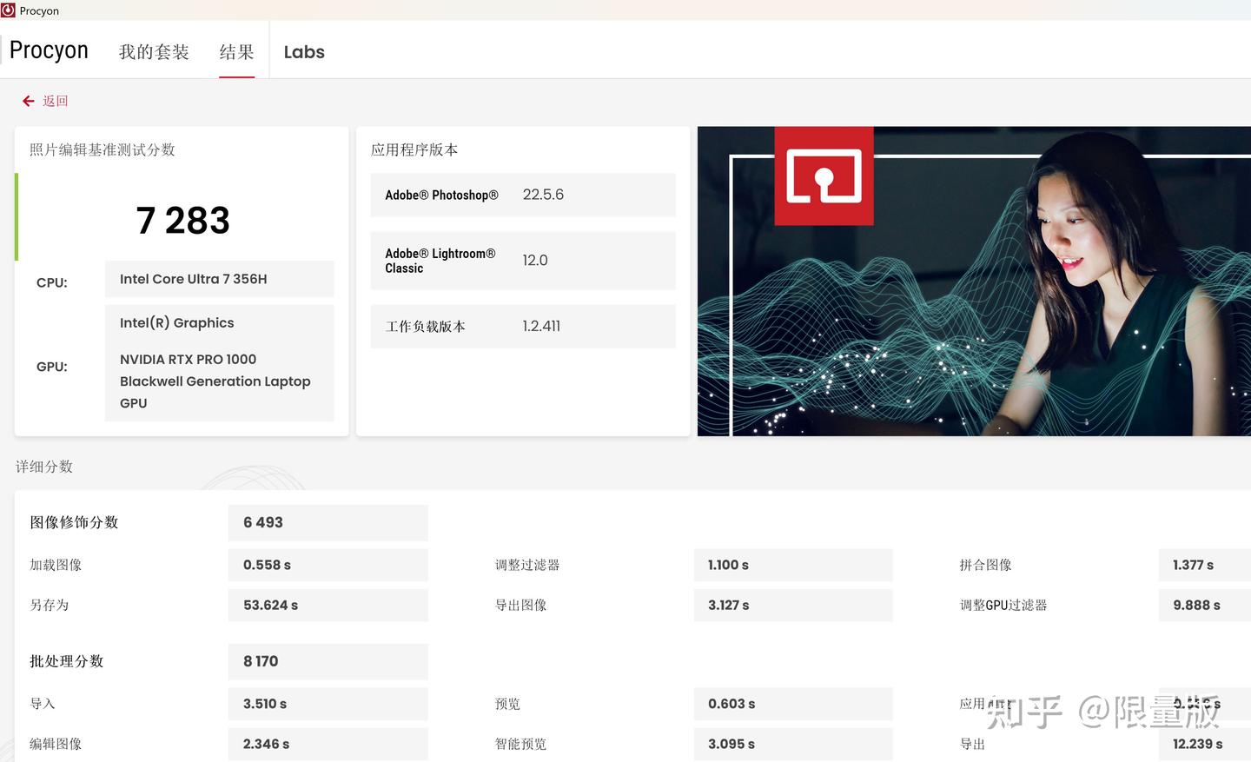Select the value "53.624 s"
The image size is (1251, 762).
(x=270, y=605)
